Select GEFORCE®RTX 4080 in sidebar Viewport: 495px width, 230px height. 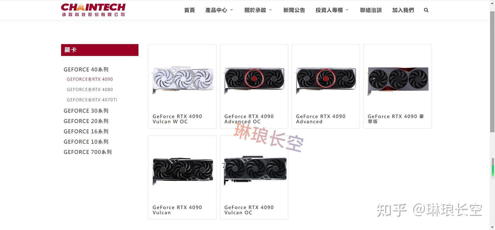tap(90, 89)
